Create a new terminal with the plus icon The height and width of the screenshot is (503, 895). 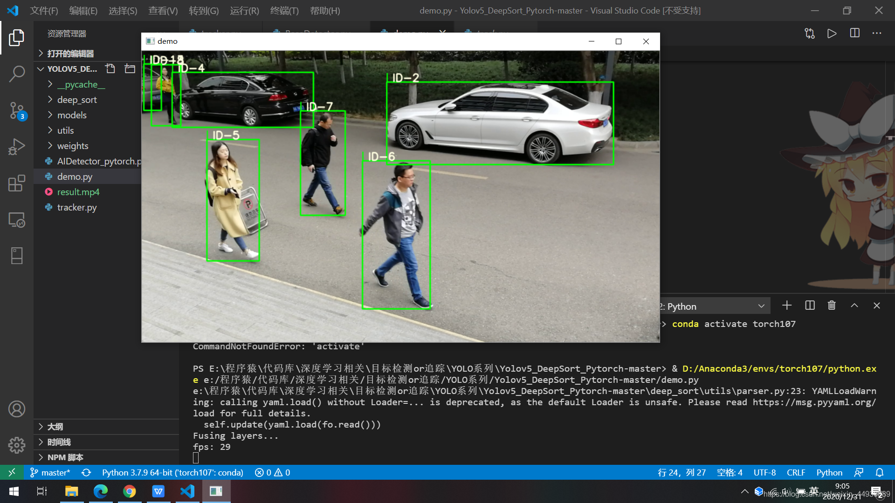click(787, 305)
